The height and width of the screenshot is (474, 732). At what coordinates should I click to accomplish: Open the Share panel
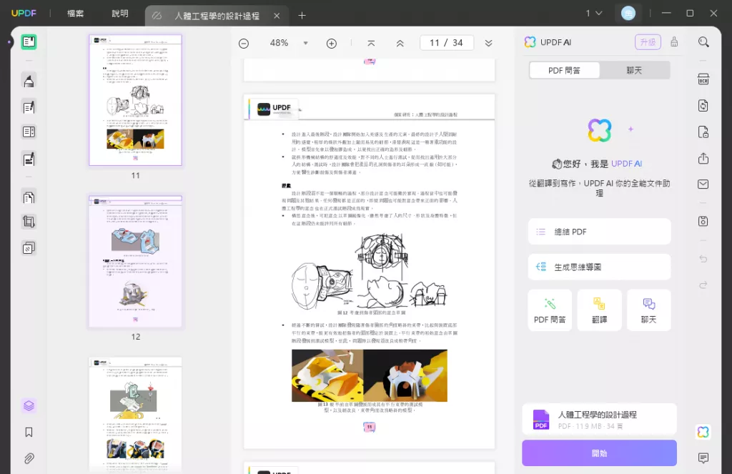coord(703,157)
